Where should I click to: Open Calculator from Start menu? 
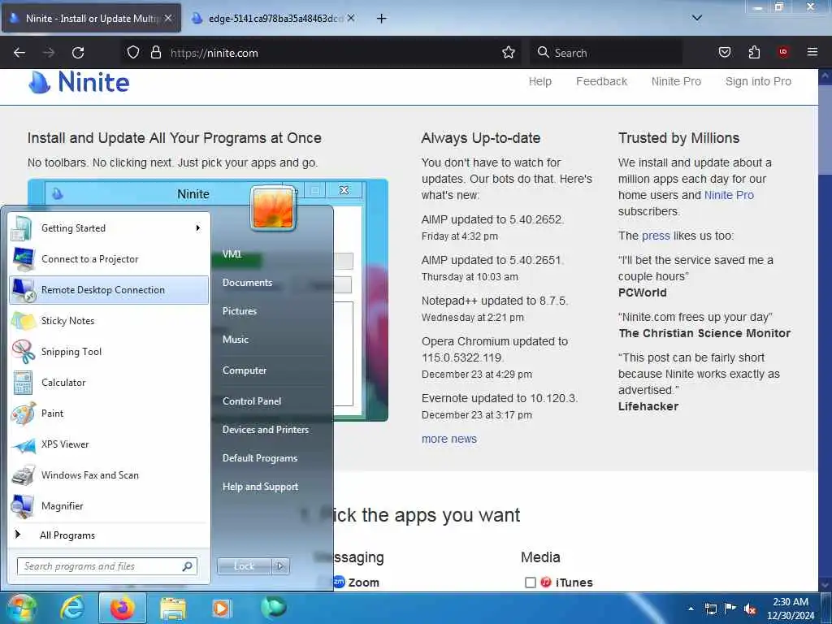click(x=109, y=382)
